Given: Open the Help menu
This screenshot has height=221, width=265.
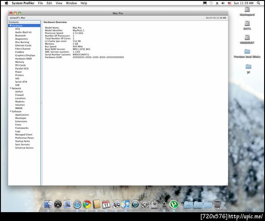Looking at the screenshot, I should tap(83, 3).
